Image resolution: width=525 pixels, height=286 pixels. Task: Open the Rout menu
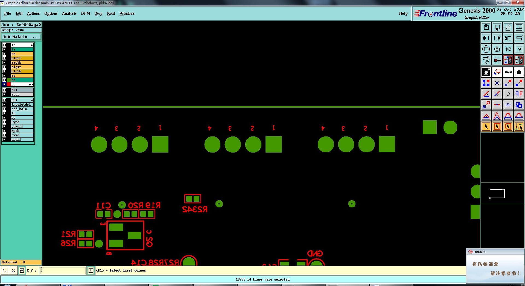click(111, 13)
